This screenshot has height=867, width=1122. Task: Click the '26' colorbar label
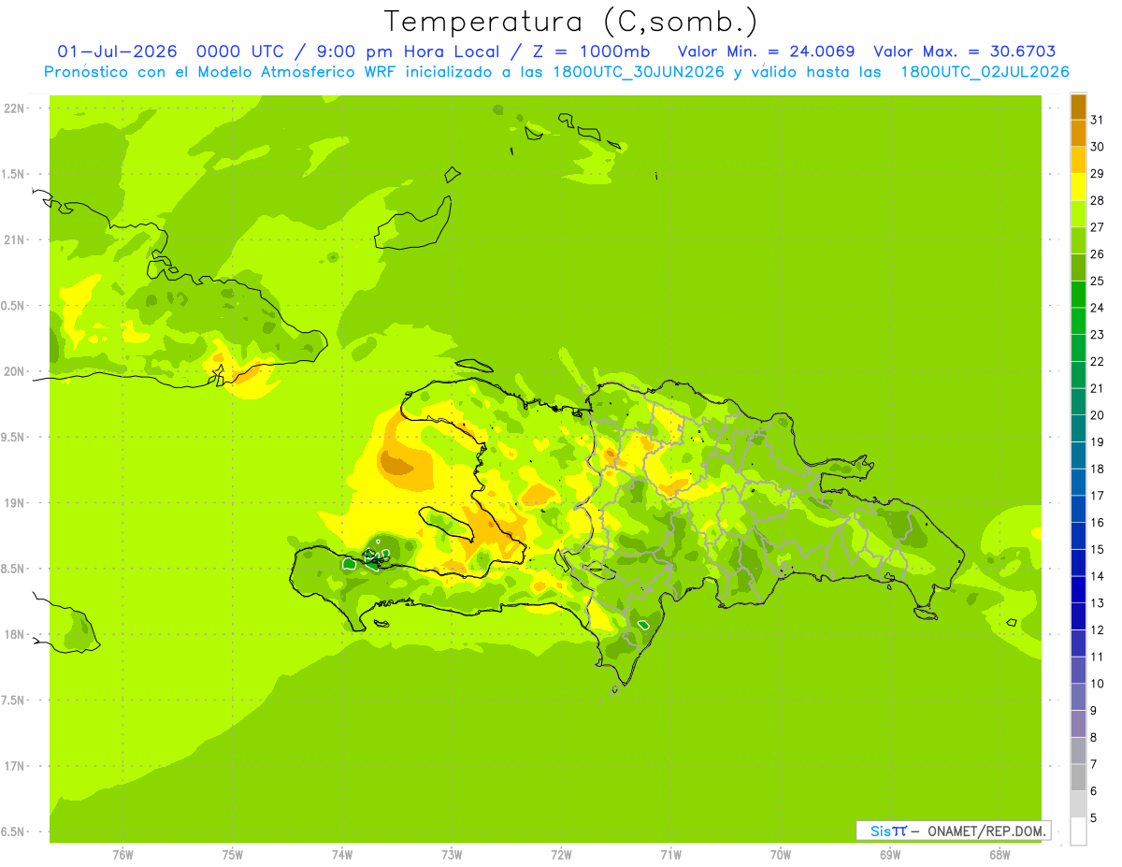point(1097,254)
